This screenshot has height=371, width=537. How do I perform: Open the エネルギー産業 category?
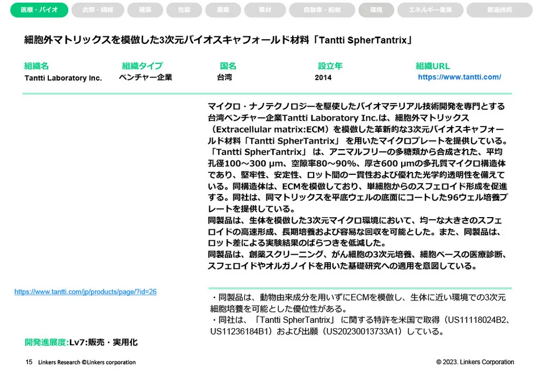coord(430,10)
